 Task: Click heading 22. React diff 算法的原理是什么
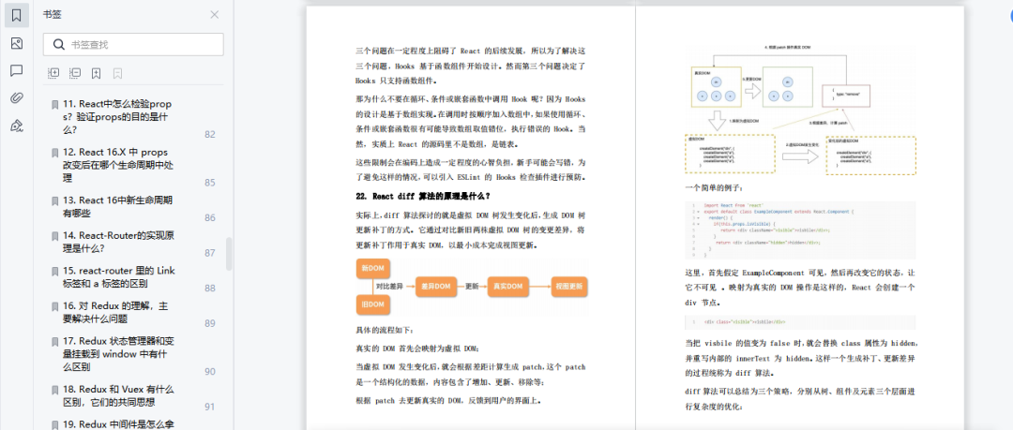click(x=423, y=196)
